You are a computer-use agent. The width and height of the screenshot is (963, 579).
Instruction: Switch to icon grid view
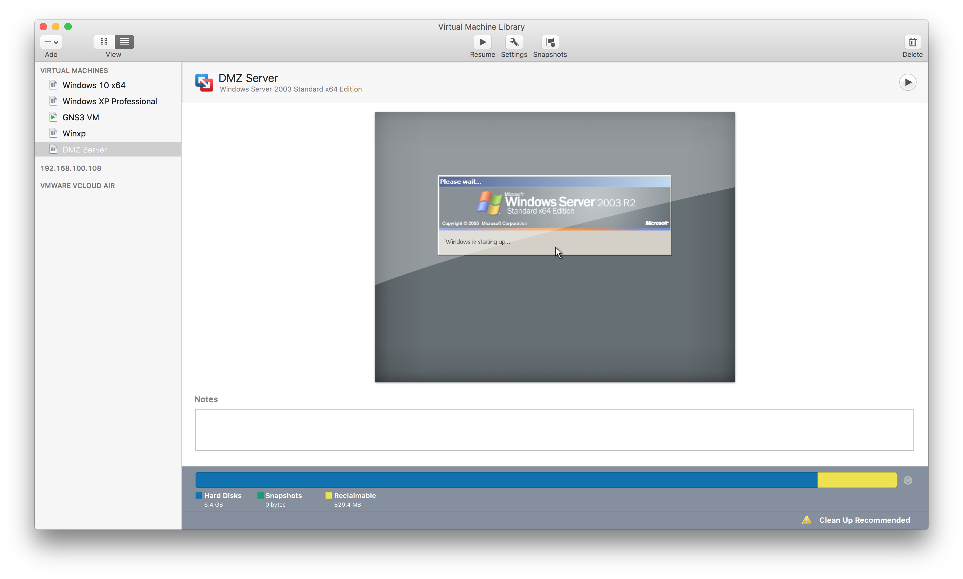coord(104,42)
